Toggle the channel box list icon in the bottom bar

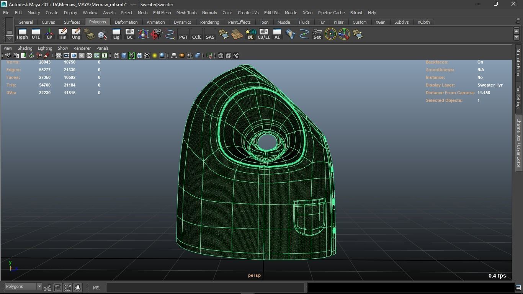click(x=68, y=287)
